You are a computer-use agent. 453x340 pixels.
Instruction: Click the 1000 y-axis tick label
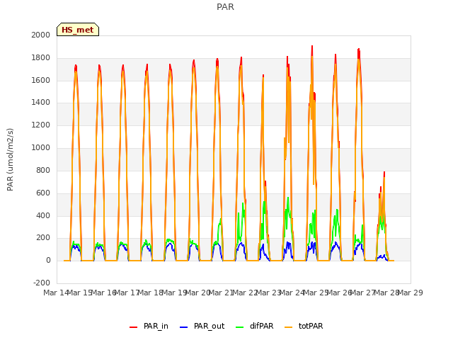(41, 148)
